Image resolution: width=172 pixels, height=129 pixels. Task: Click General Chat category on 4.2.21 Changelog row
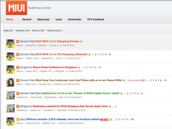[27, 41]
